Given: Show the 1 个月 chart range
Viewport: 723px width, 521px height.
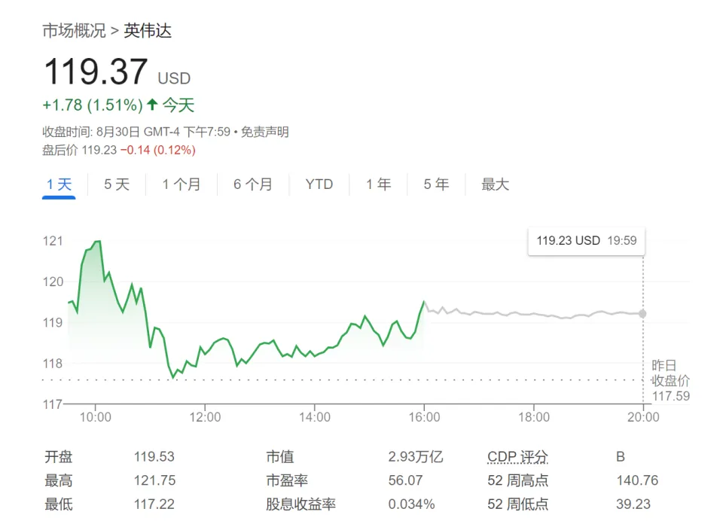Looking at the screenshot, I should coord(182,184).
